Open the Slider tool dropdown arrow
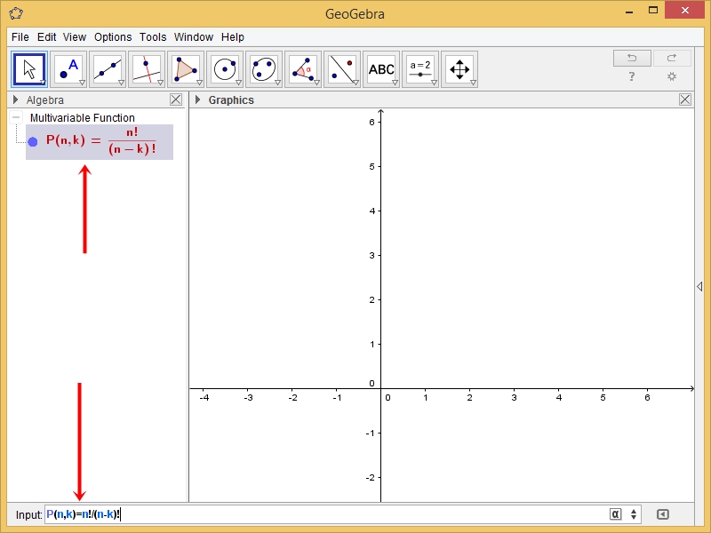The height and width of the screenshot is (533, 711). [x=434, y=83]
